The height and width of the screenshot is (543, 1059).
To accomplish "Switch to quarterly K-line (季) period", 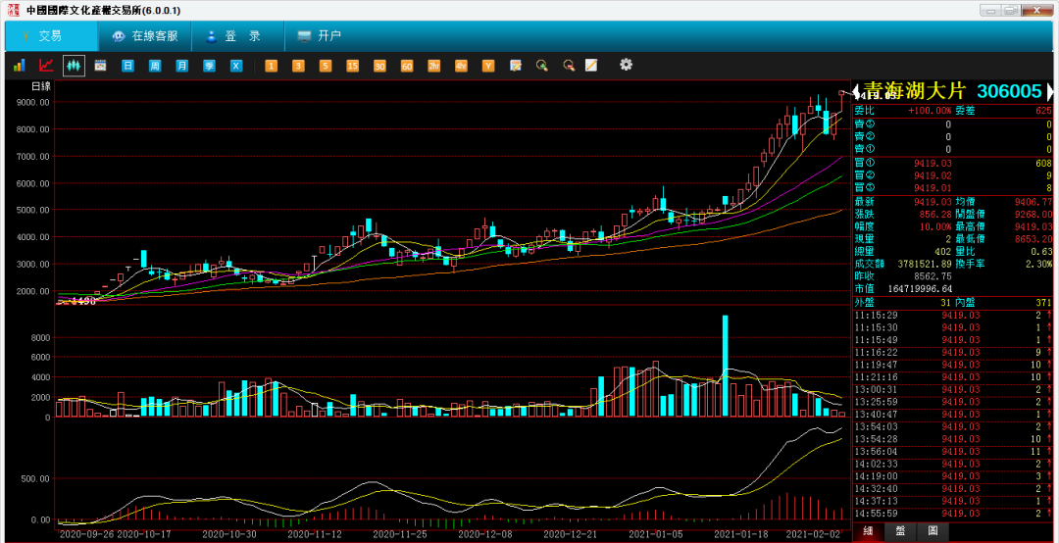I will pyautogui.click(x=209, y=66).
